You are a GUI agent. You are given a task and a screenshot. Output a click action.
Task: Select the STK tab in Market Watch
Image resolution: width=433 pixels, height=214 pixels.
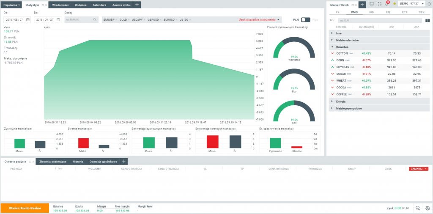(422, 12)
